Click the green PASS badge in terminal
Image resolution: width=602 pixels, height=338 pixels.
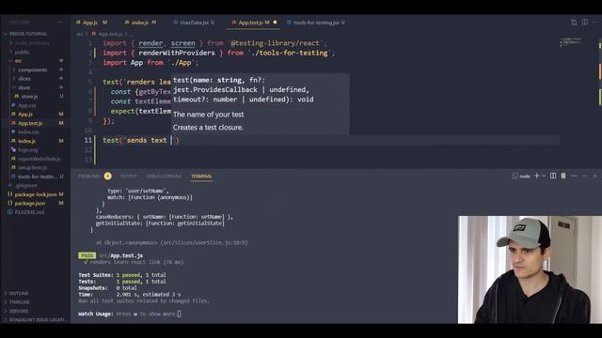click(x=87, y=255)
